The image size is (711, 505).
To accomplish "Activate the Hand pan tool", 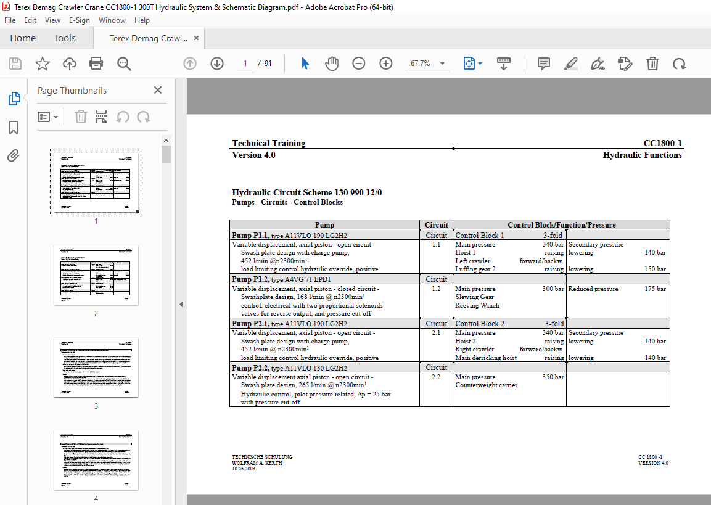I will [332, 64].
